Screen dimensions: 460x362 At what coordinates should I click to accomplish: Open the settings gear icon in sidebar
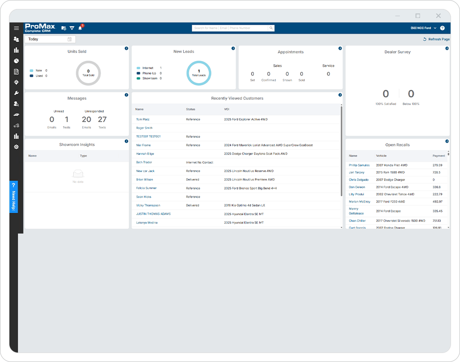(x=17, y=147)
